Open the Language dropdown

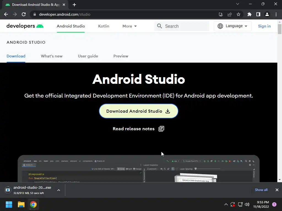[232, 26]
